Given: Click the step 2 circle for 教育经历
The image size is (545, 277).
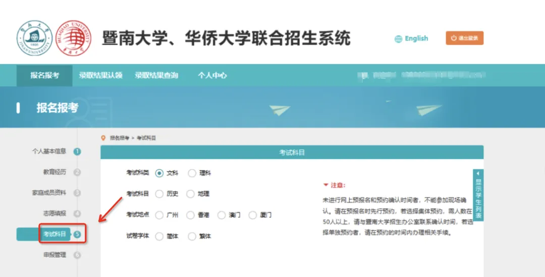Looking at the screenshot, I should (77, 172).
